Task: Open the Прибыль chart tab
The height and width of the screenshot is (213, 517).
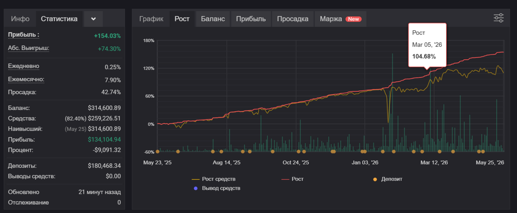Action: 251,19
